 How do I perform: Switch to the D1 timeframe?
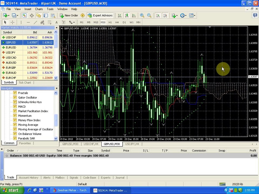(124, 22)
